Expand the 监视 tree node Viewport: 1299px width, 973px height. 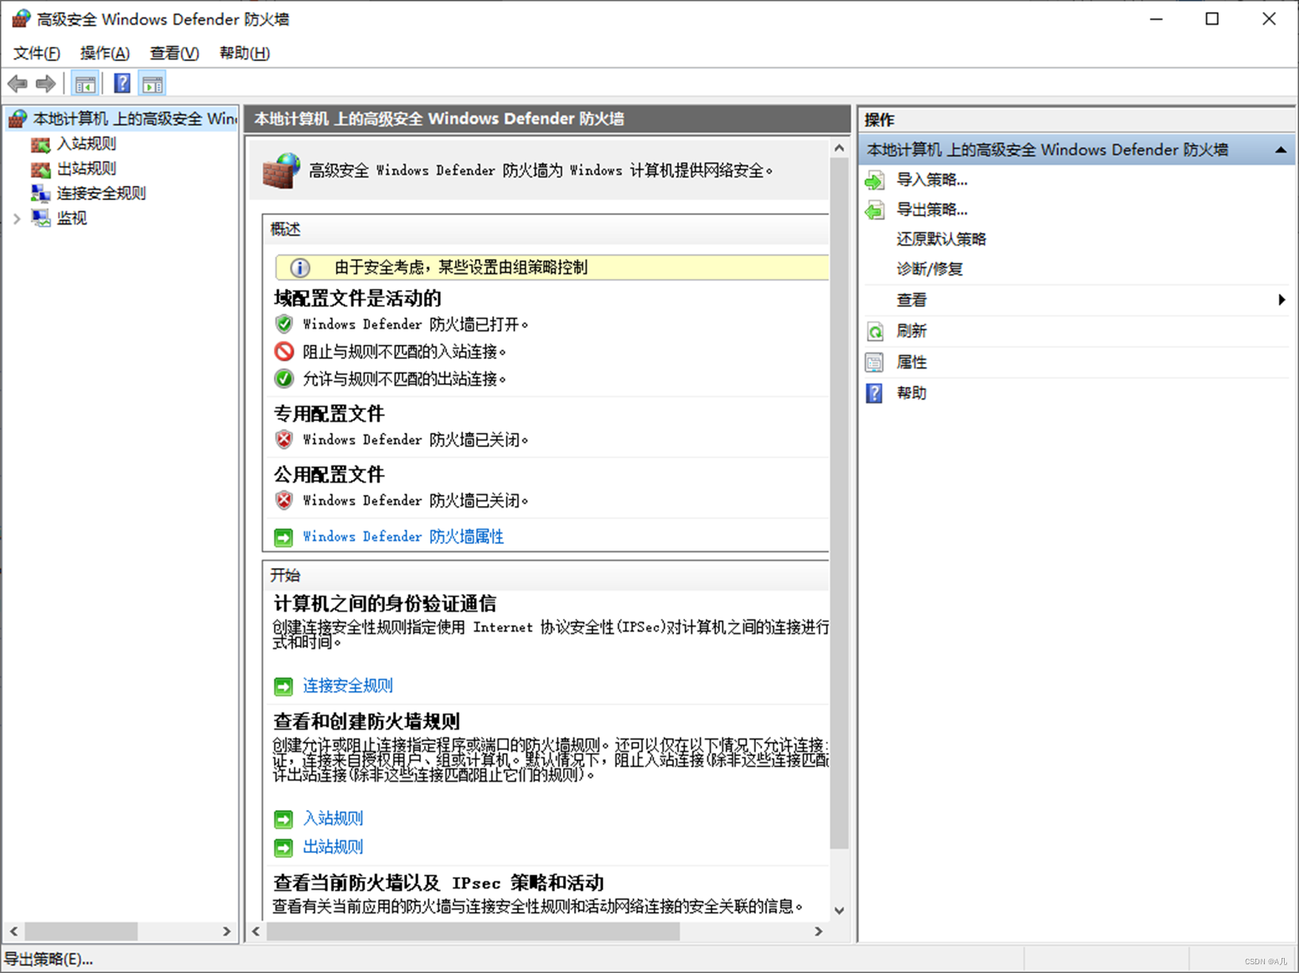(17, 218)
